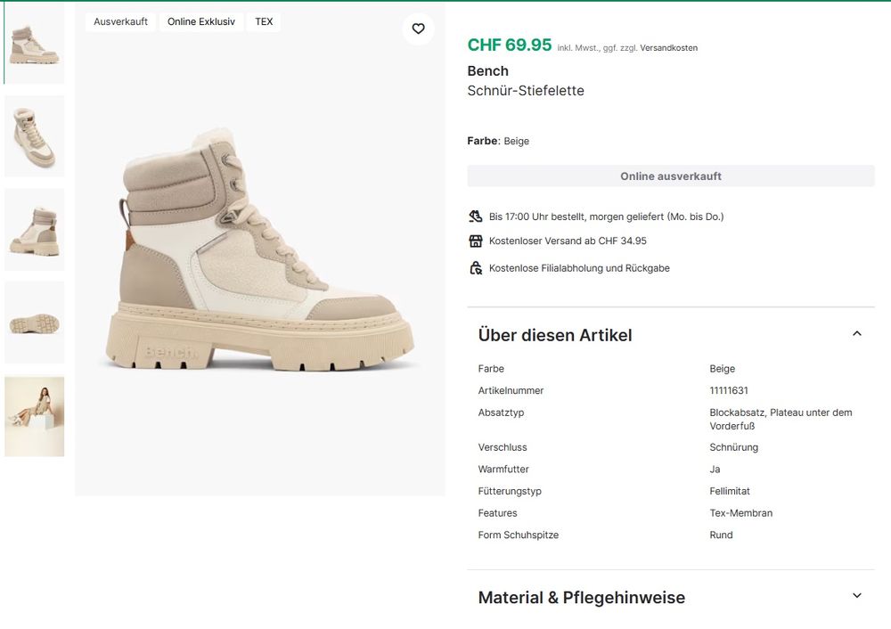Click the Material & Pflegehinweise heading
Viewport: 891px width, 629px height.
pos(581,597)
